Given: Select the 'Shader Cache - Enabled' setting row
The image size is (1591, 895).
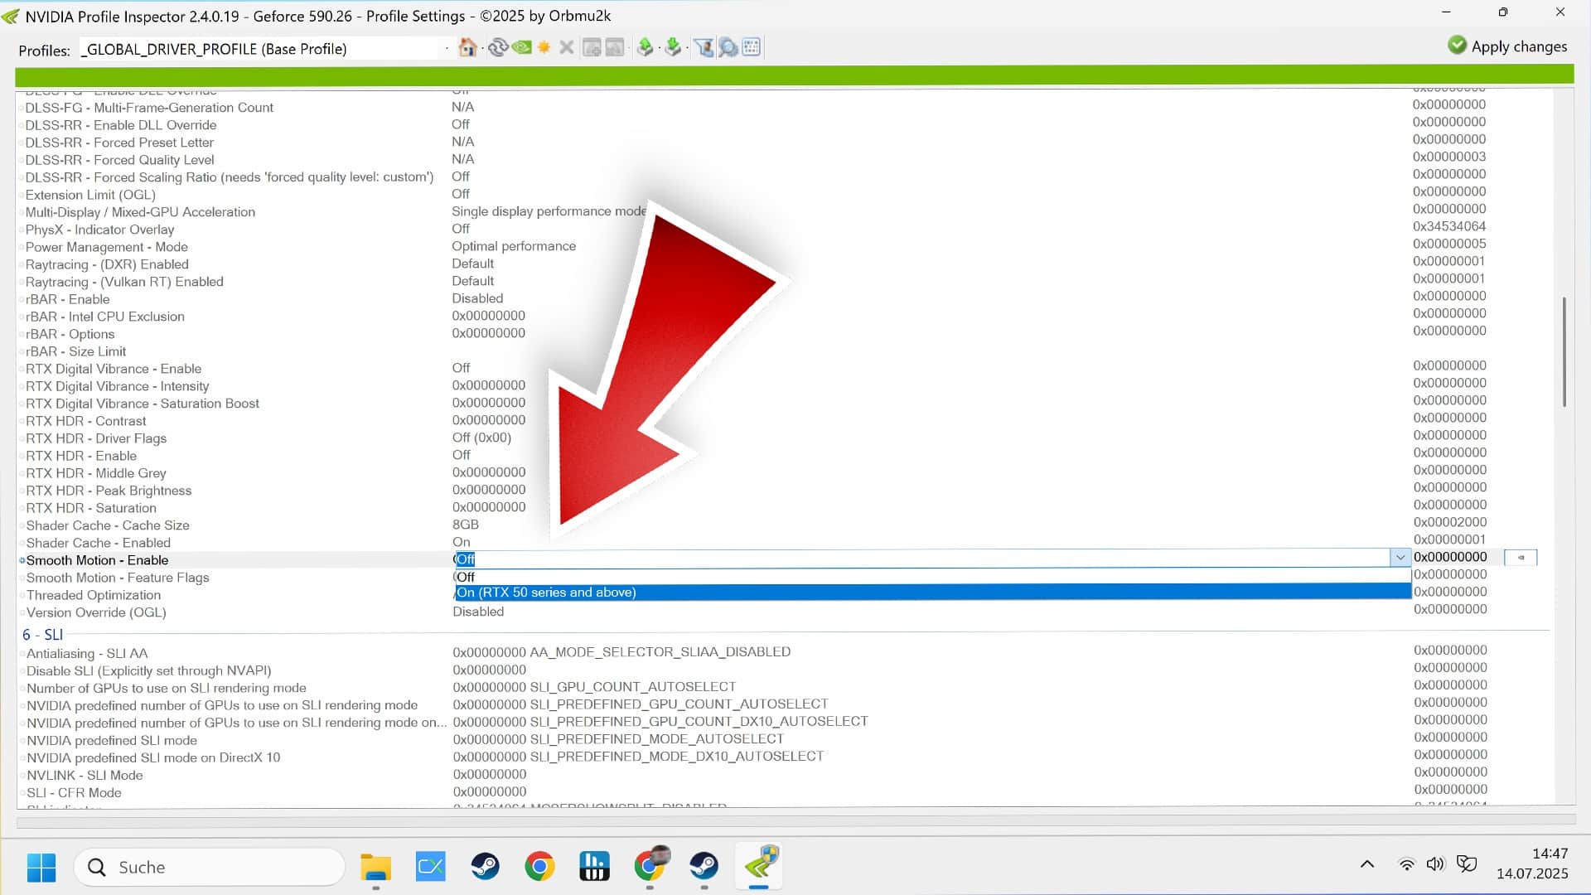Looking at the screenshot, I should point(98,543).
